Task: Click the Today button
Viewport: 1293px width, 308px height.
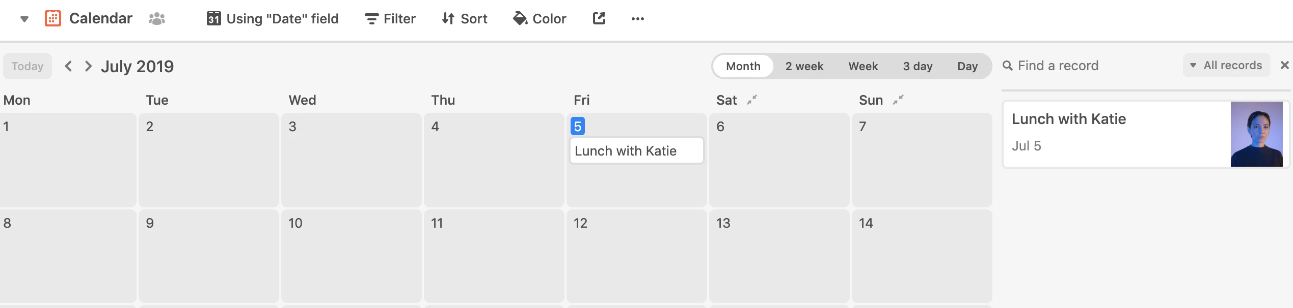Action: click(x=28, y=66)
